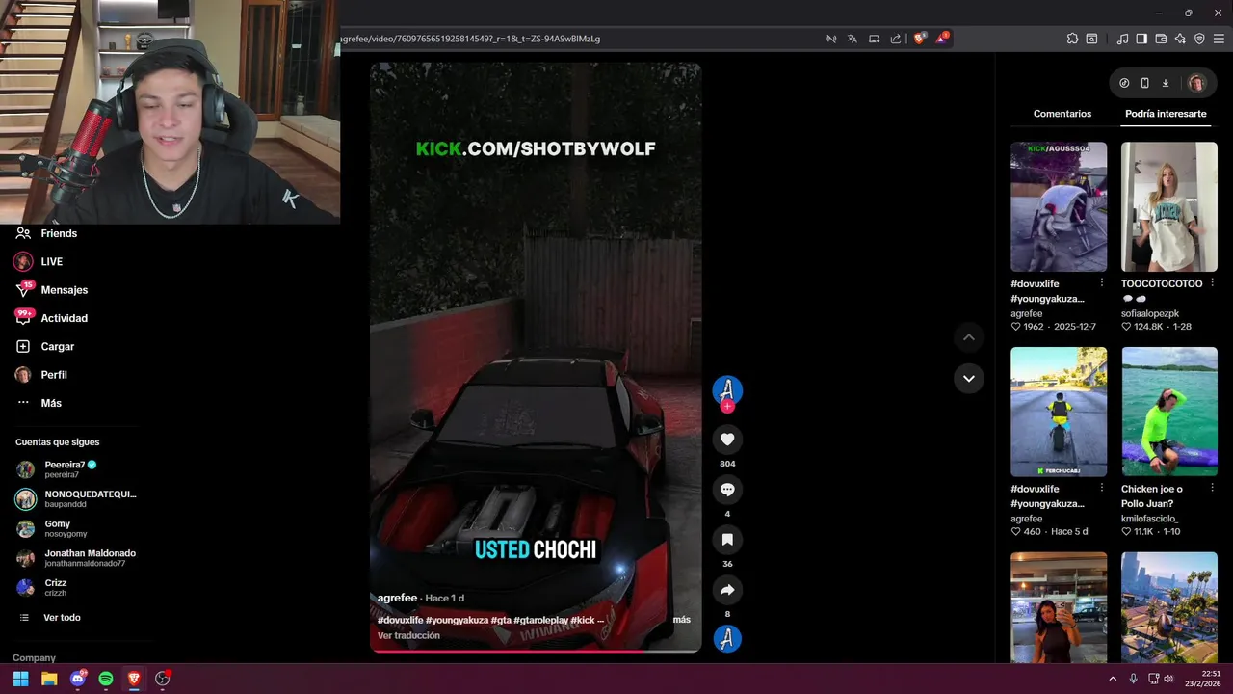The height and width of the screenshot is (694, 1233).
Task: Open more options for the Chicken joe card
Action: click(x=1212, y=489)
